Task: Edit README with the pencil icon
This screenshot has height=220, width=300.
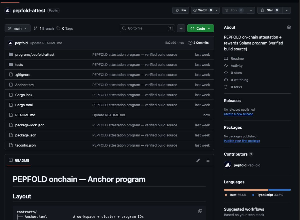Action: (x=198, y=160)
